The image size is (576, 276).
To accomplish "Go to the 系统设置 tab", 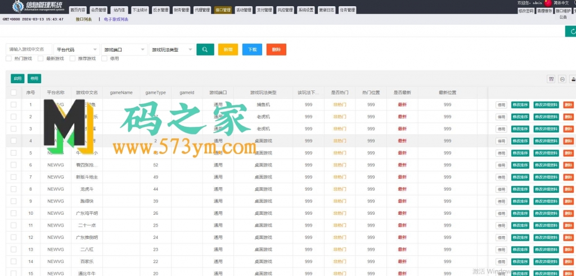I will 306,10.
